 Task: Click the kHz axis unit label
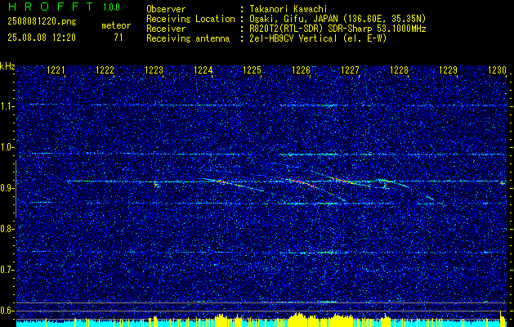7,66
